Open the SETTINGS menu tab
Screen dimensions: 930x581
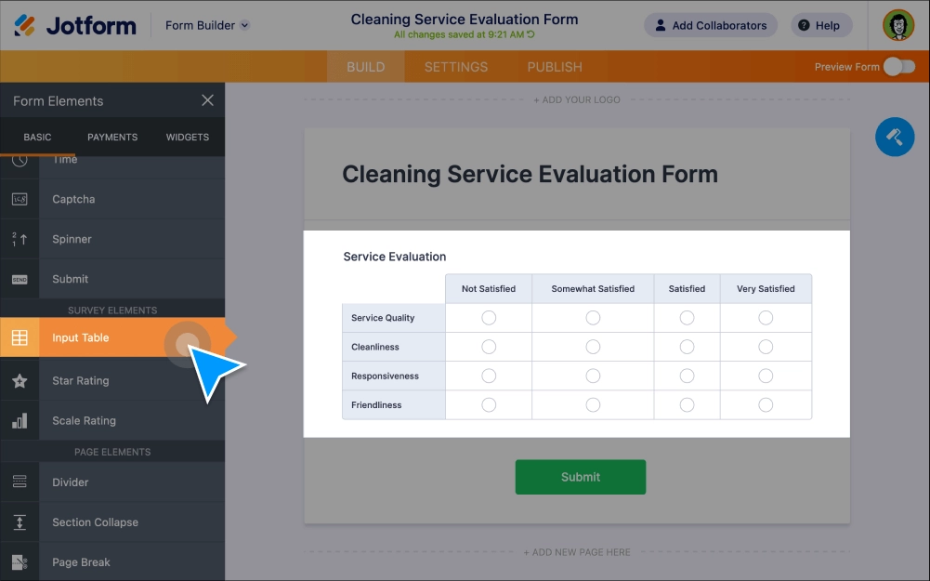455,66
